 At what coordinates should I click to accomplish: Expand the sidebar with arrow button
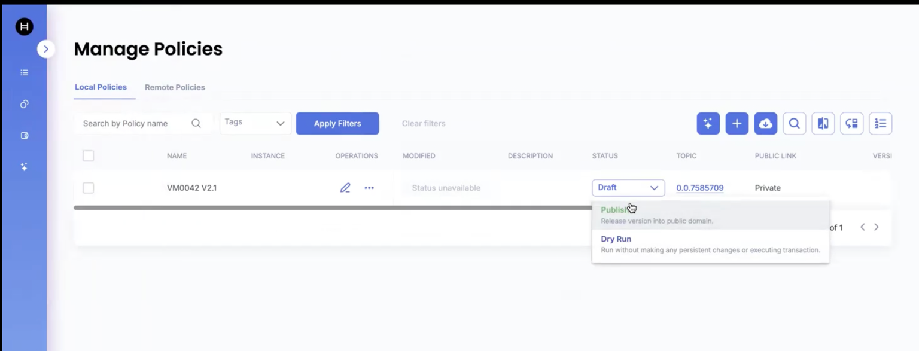click(46, 49)
